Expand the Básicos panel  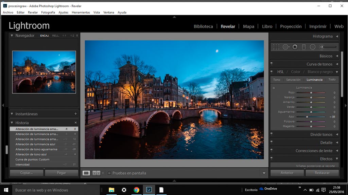[337, 56]
